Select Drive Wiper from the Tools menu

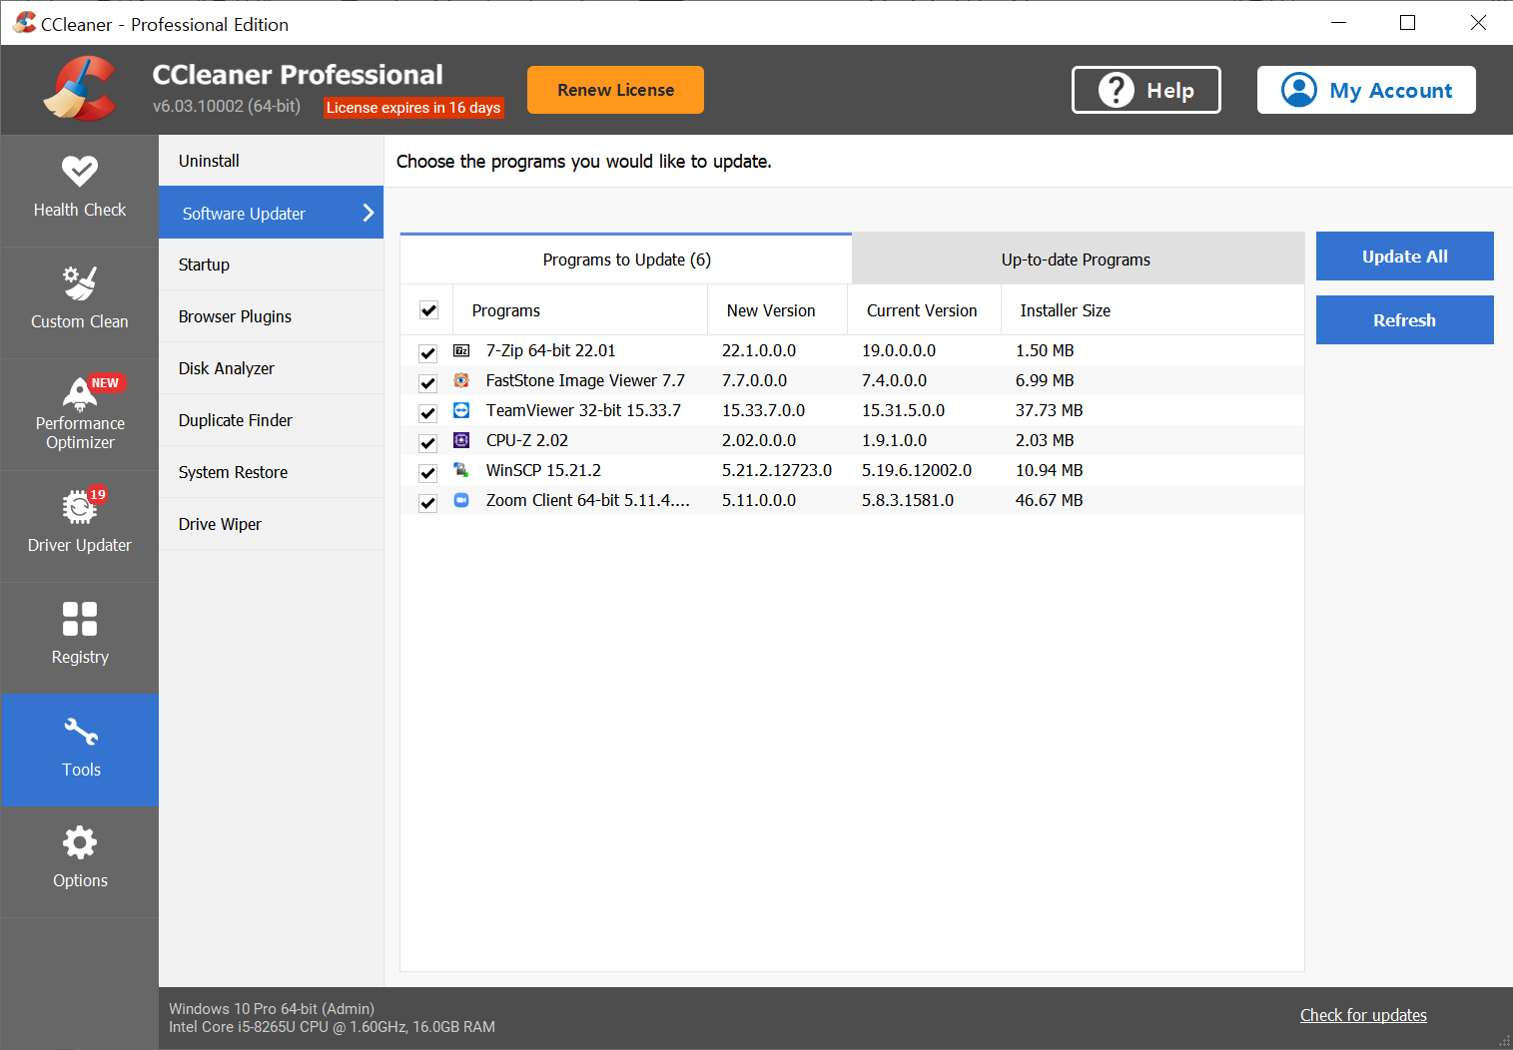pos(220,523)
